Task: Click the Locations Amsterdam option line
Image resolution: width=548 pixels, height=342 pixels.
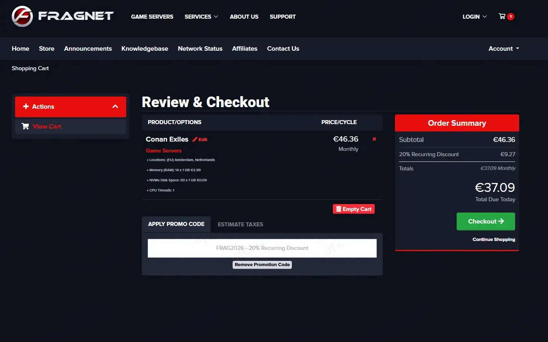Action: 181,160
